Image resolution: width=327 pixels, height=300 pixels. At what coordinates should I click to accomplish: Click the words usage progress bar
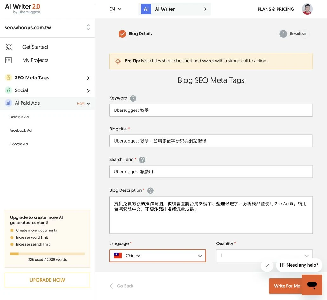(x=47, y=254)
